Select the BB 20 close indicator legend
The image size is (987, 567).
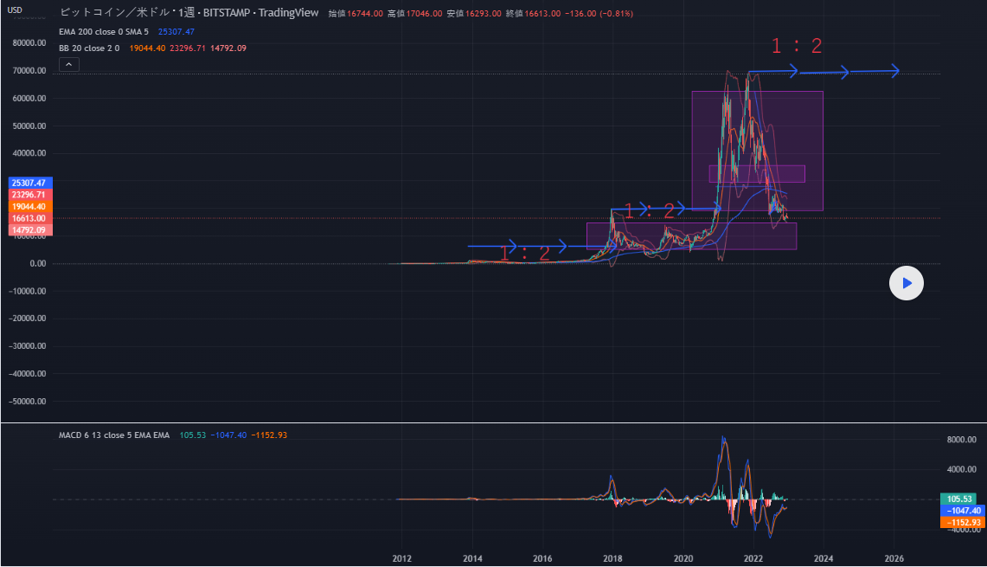click(90, 48)
